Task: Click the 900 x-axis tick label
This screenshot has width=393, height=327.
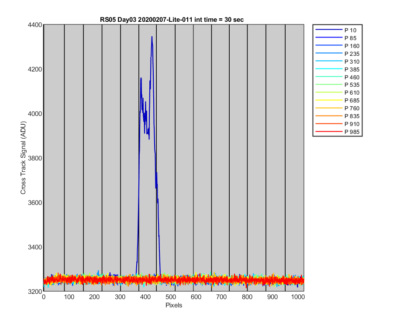Action: 272,297
